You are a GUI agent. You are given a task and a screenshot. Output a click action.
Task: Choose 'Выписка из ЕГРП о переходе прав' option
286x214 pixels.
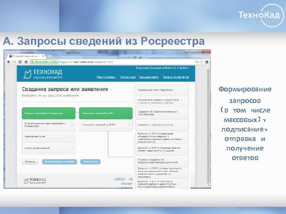tap(162, 149)
